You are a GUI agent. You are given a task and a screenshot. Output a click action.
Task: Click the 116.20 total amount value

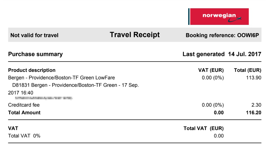click(254, 113)
